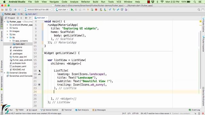Click the Open folder toolbar icon
The width and height of the screenshot is (205, 115).
tap(2, 10)
